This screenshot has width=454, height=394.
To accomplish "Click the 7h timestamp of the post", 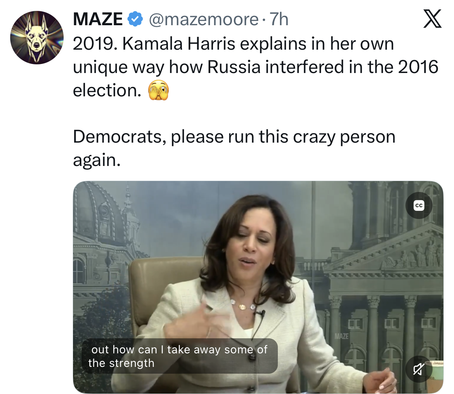I will (279, 19).
